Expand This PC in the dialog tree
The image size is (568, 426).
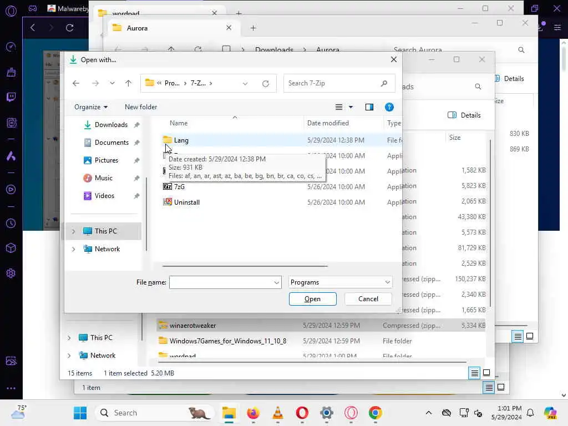74,231
